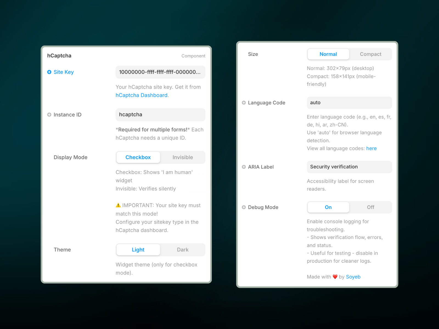Select Invisible display mode

pyautogui.click(x=182, y=157)
